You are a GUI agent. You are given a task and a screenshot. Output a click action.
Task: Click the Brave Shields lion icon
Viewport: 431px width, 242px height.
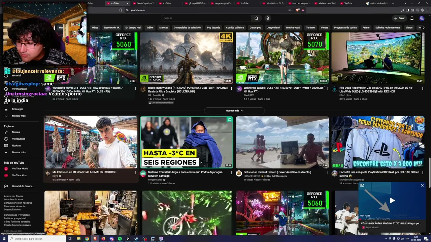[x=298, y=10]
